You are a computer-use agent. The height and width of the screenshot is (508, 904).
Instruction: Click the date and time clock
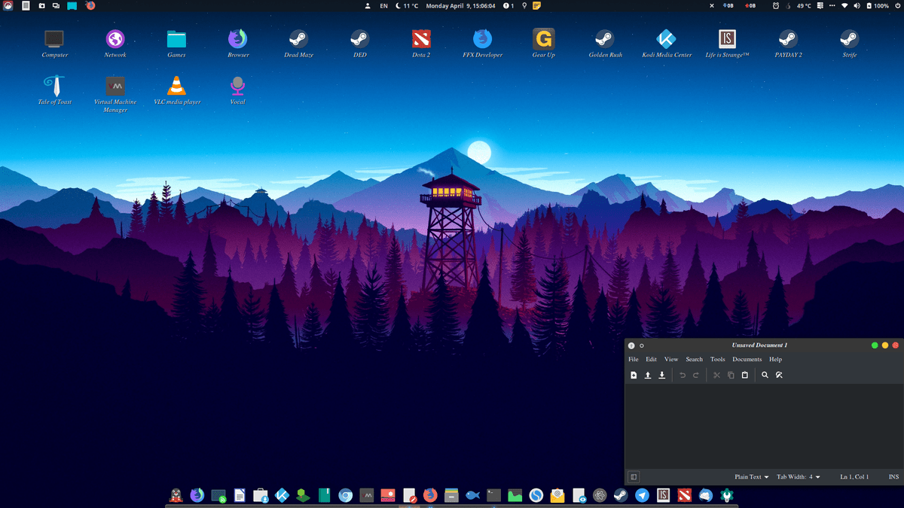click(461, 6)
